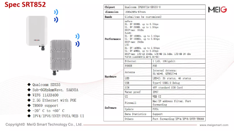This screenshot has height=135, width=234.
Task: Open the www.meigsmart.com link
Action: point(214,125)
